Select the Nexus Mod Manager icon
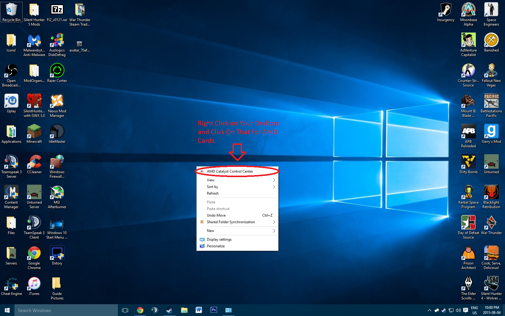The height and width of the screenshot is (316, 505). click(57, 106)
